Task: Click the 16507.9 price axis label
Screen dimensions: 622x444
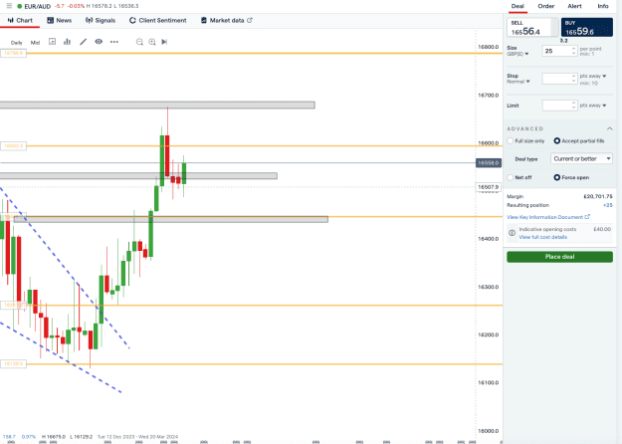Action: (x=489, y=187)
